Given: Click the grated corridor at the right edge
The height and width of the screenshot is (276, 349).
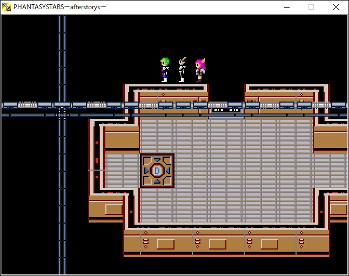Looking at the screenshot, I should point(331,171).
